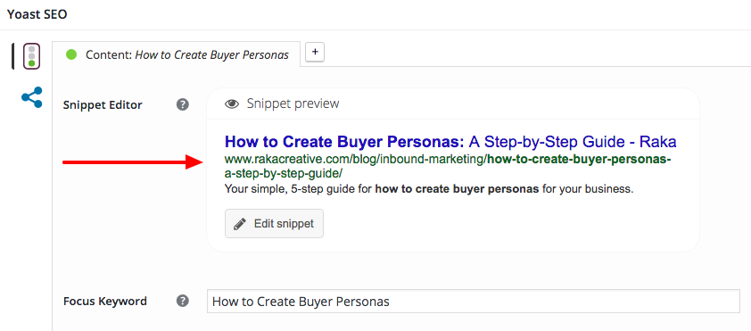The height and width of the screenshot is (331, 751).
Task: Click the Snippet preview header text
Action: (x=293, y=103)
